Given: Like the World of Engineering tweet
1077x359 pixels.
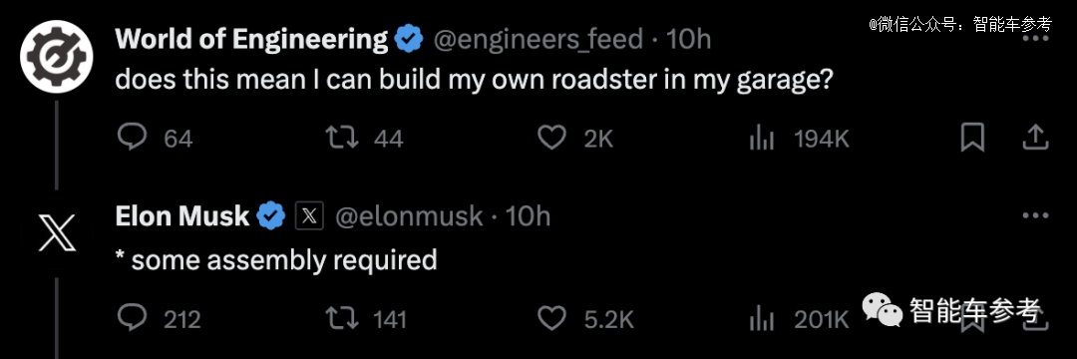Looking at the screenshot, I should (x=550, y=138).
